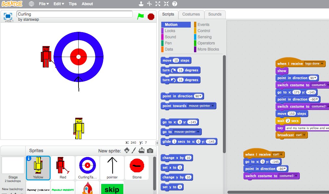329x194 pixels.
Task: Click the language globe icon
Action: tap(31, 4)
